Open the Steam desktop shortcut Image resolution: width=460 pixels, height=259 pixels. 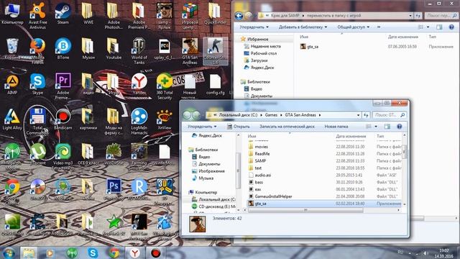63,14
